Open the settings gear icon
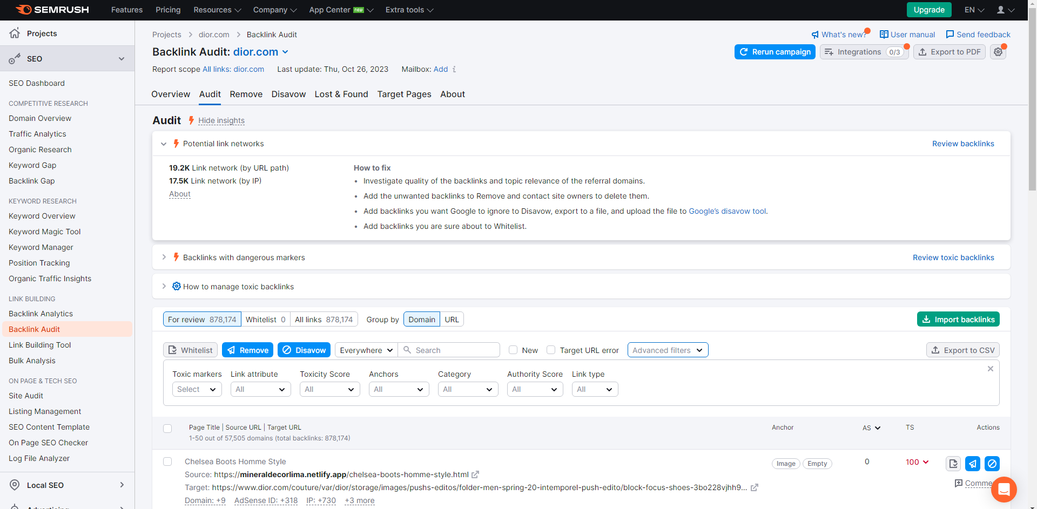Viewport: 1037px width, 509px height. tap(998, 52)
